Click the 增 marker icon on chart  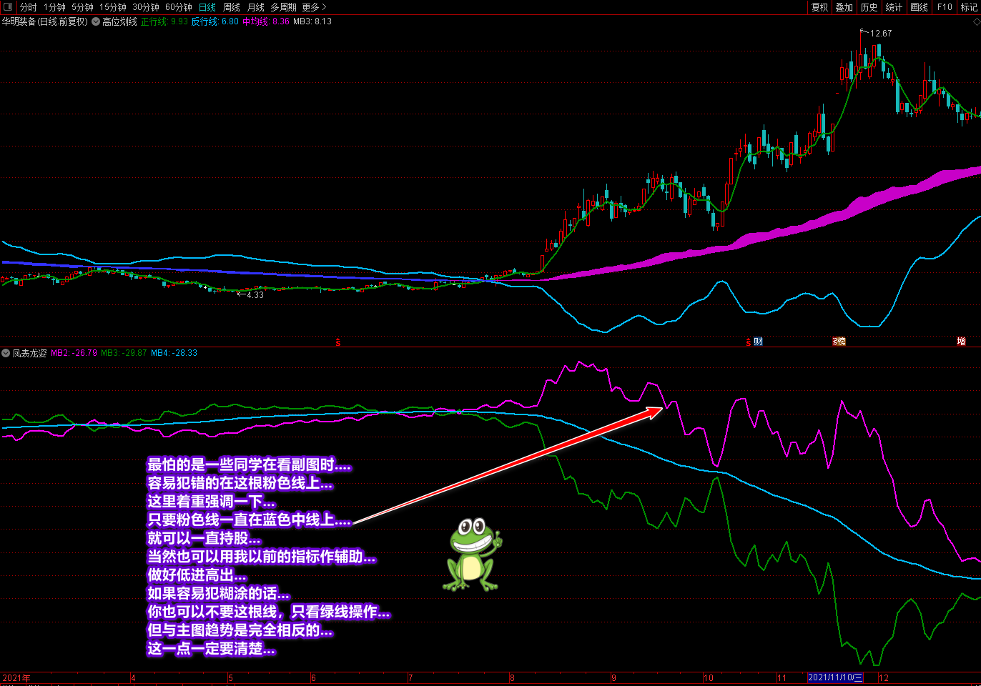[x=961, y=342]
